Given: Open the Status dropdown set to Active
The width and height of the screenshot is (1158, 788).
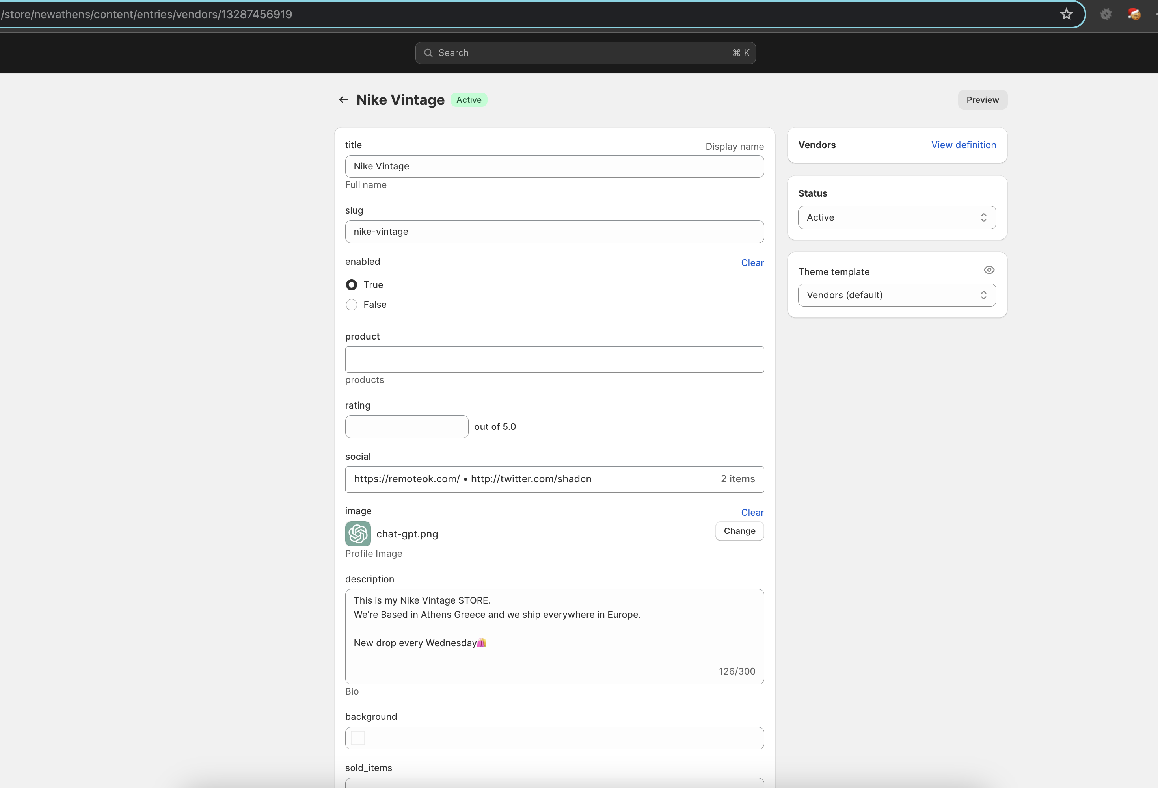Looking at the screenshot, I should (896, 217).
